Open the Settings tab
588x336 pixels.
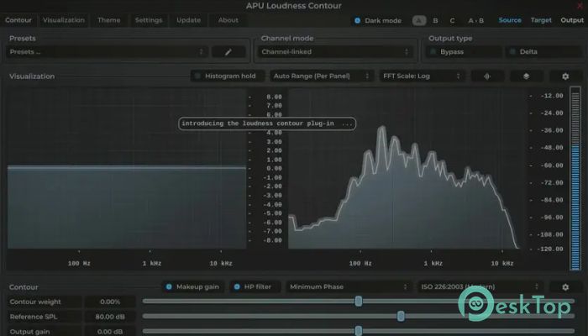pos(149,20)
